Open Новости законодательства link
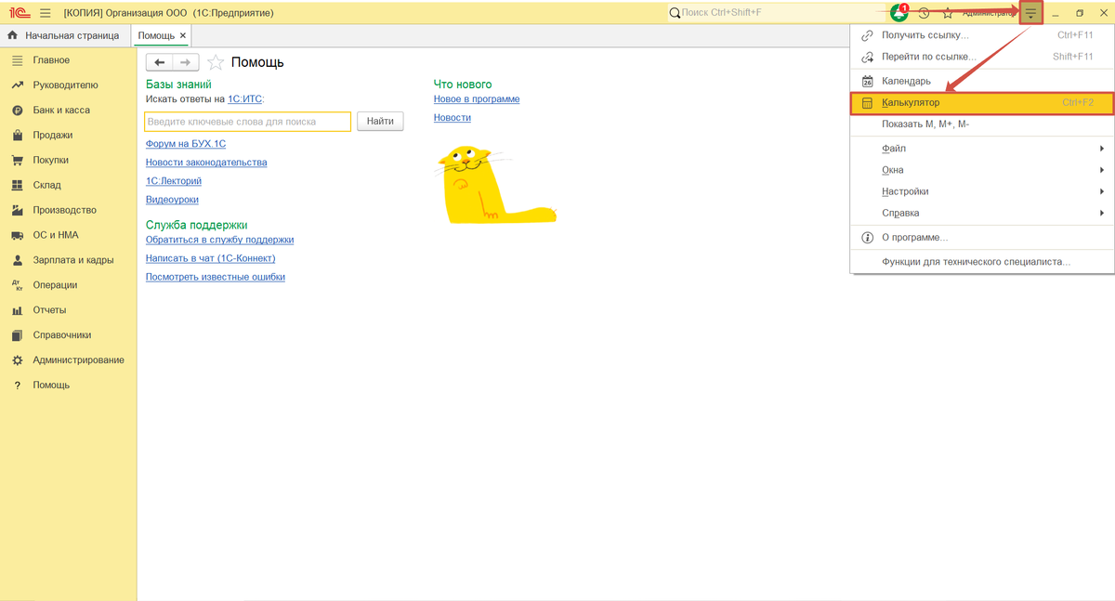Image resolution: width=1115 pixels, height=601 pixels. pyautogui.click(x=206, y=163)
